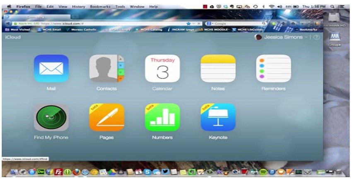Click the iCloud logo text
The height and width of the screenshot is (180, 352).
click(x=13, y=37)
